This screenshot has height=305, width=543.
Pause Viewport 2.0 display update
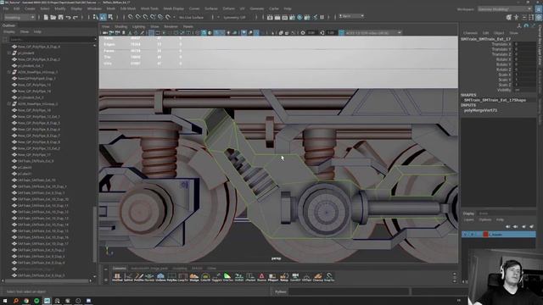(x=322, y=17)
